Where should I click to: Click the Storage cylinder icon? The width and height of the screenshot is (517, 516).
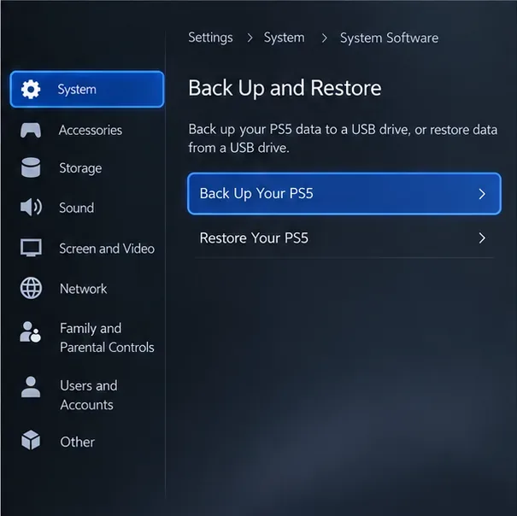pos(31,167)
